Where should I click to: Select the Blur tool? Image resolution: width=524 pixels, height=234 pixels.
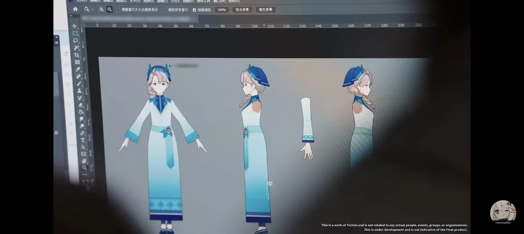point(82,119)
